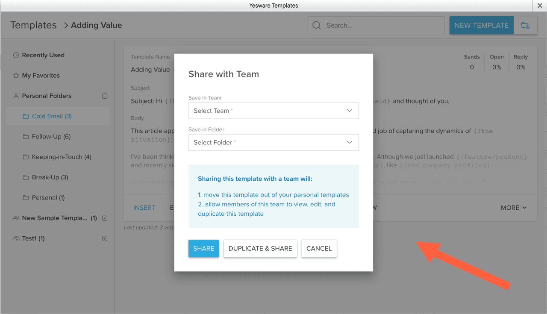Click the Adding Value template name text
This screenshot has height=314, width=547.
coord(150,70)
